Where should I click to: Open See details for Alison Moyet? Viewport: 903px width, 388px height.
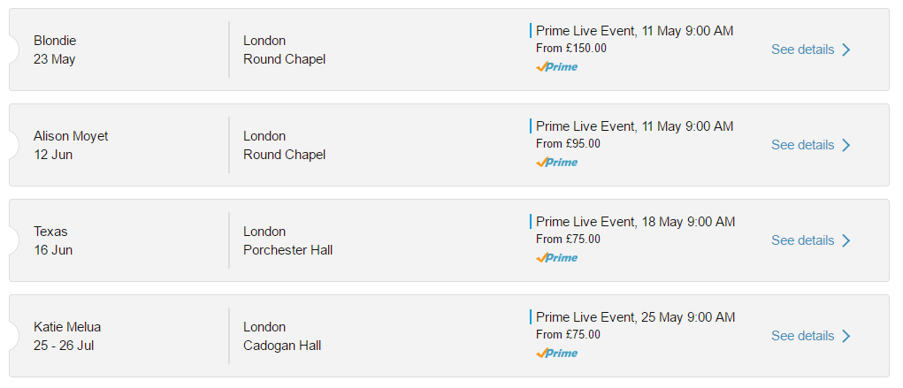[802, 145]
